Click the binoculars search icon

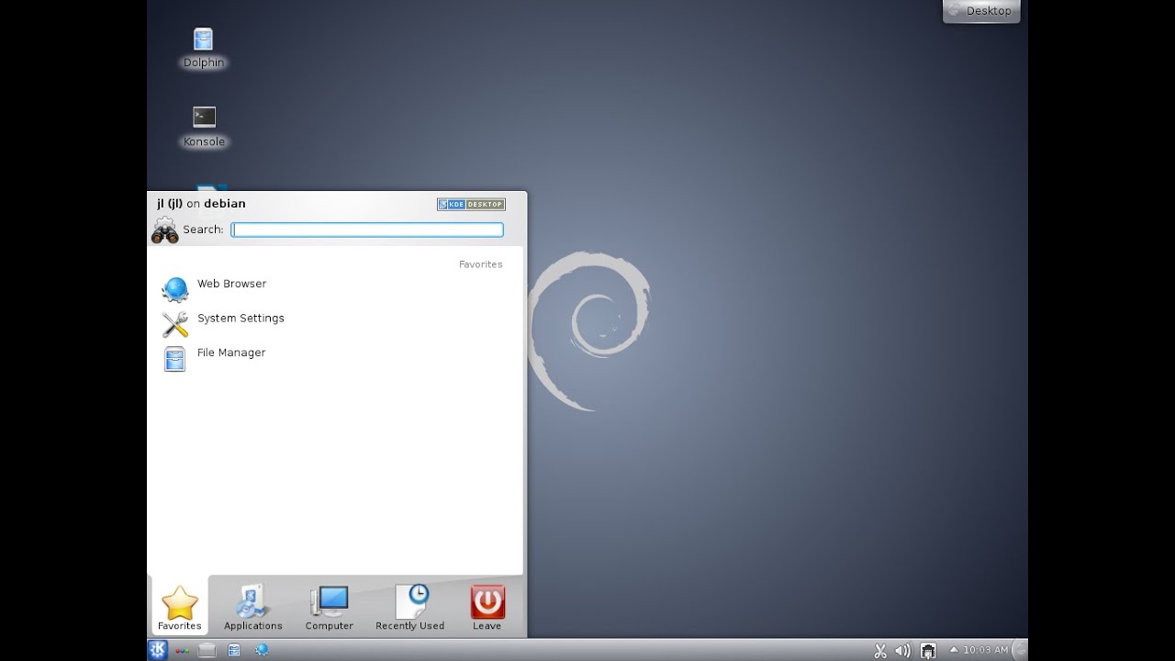[x=164, y=230]
